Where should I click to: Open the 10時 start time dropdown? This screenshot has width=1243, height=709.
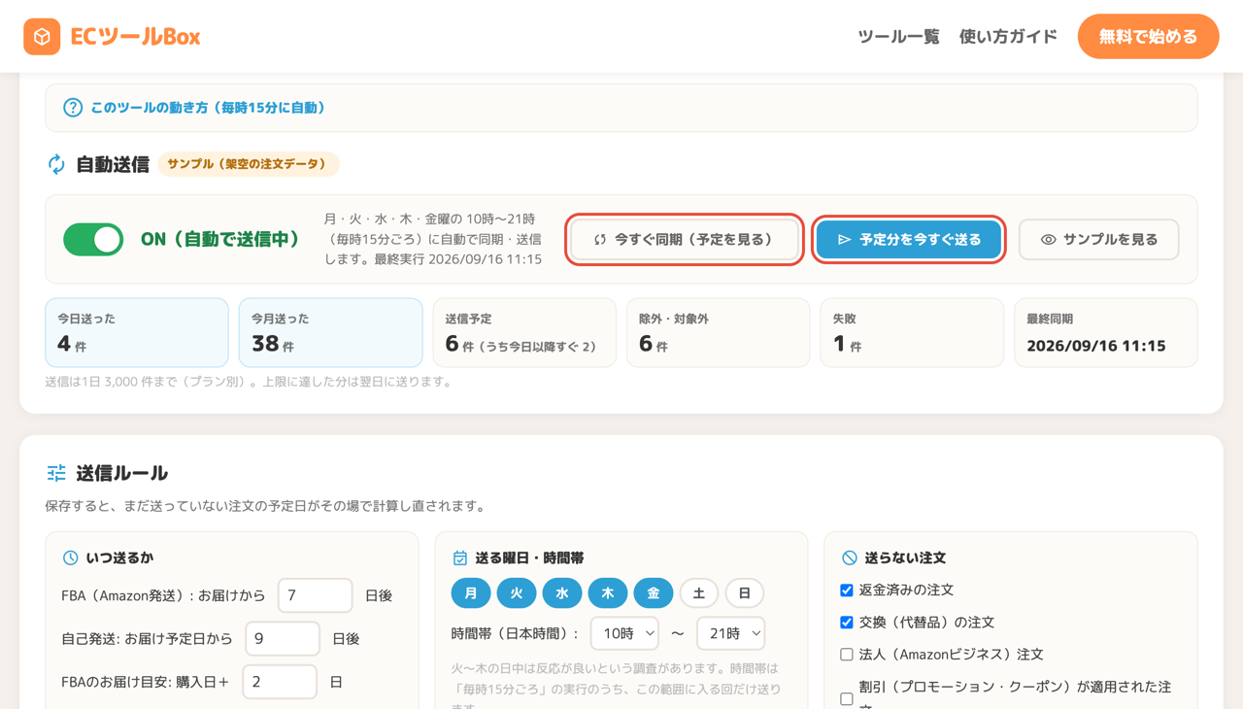pos(624,633)
